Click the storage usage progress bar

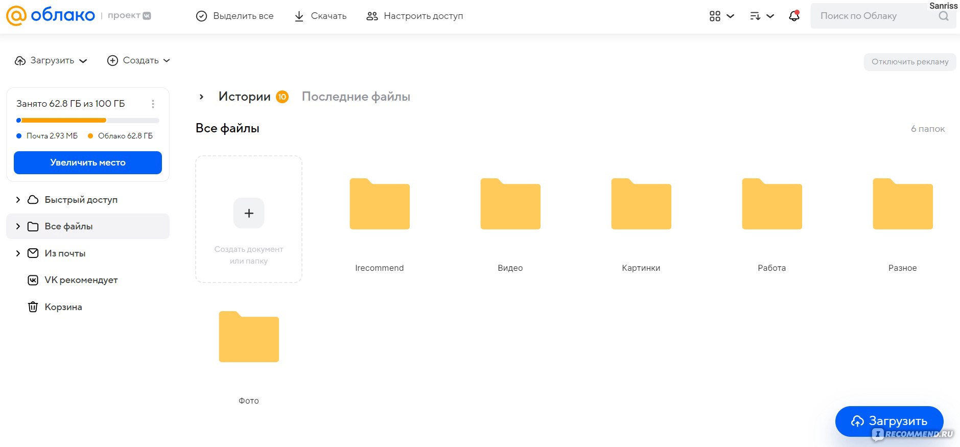tap(88, 121)
